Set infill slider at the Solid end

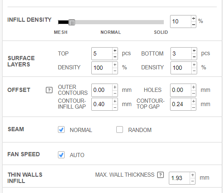coord(163,22)
